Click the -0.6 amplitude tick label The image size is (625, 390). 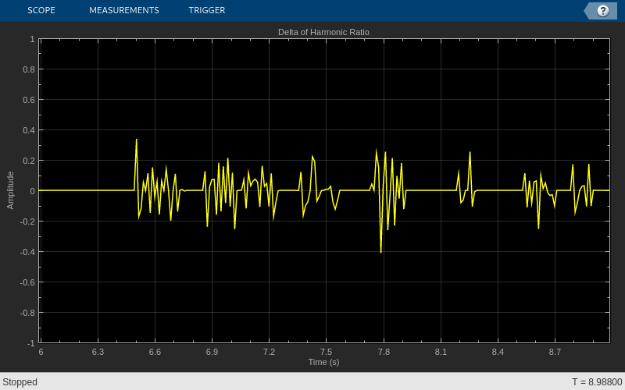[27, 282]
